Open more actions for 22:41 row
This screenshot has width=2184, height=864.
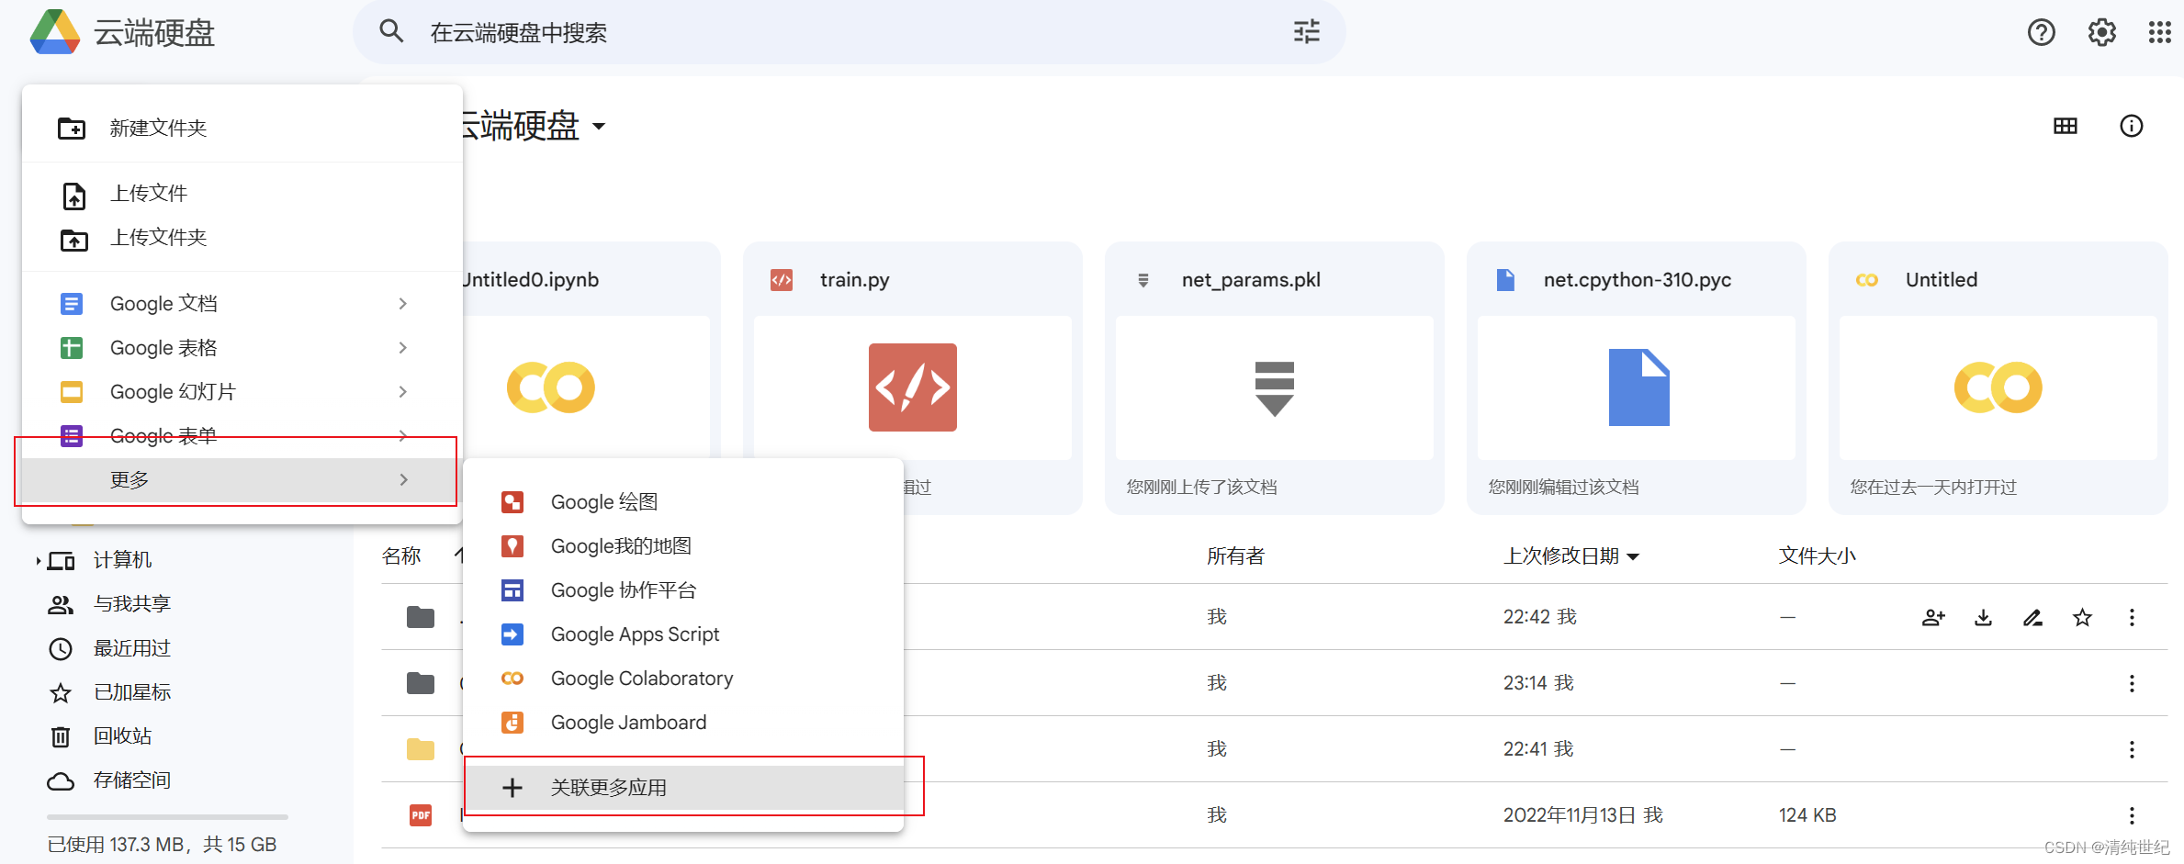coord(2132,749)
